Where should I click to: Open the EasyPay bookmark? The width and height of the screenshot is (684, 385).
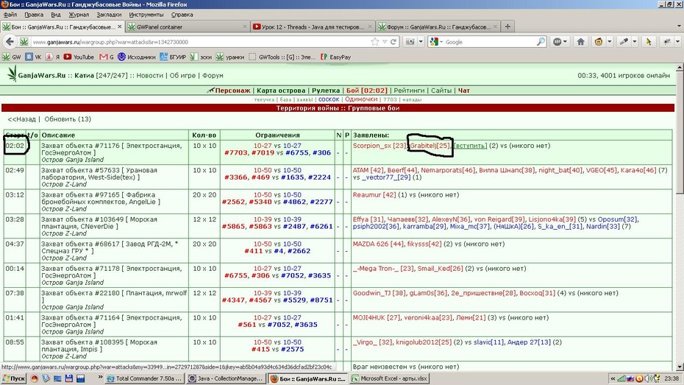pos(335,57)
